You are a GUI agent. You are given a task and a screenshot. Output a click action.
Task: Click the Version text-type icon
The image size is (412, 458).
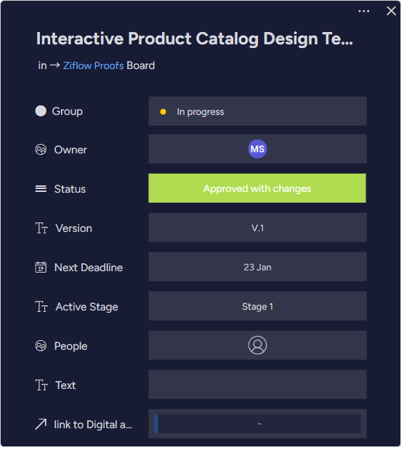click(x=41, y=228)
